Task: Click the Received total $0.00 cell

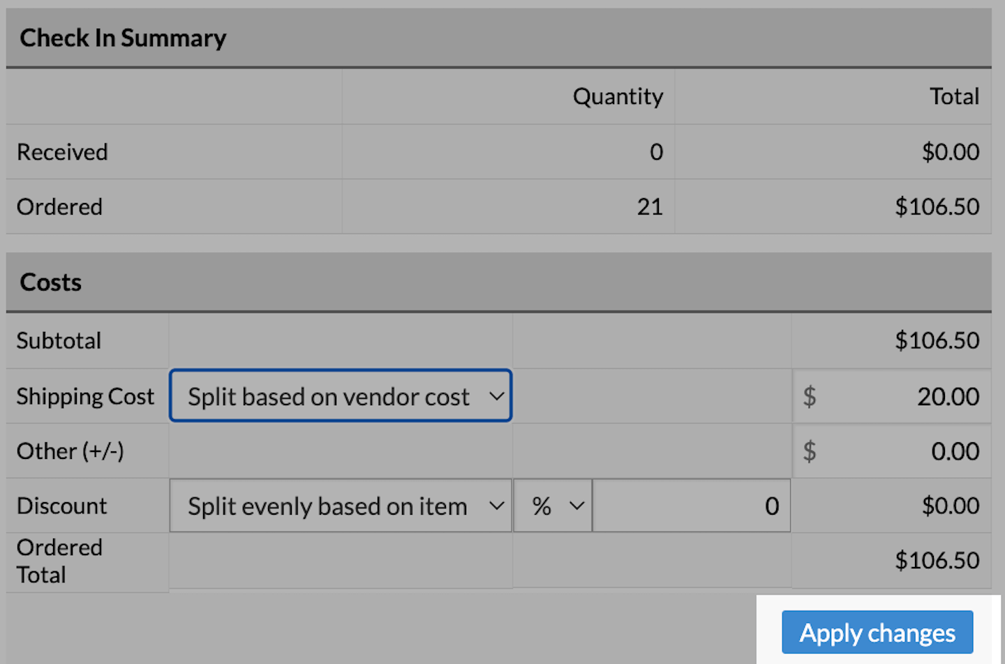Action: tap(951, 152)
